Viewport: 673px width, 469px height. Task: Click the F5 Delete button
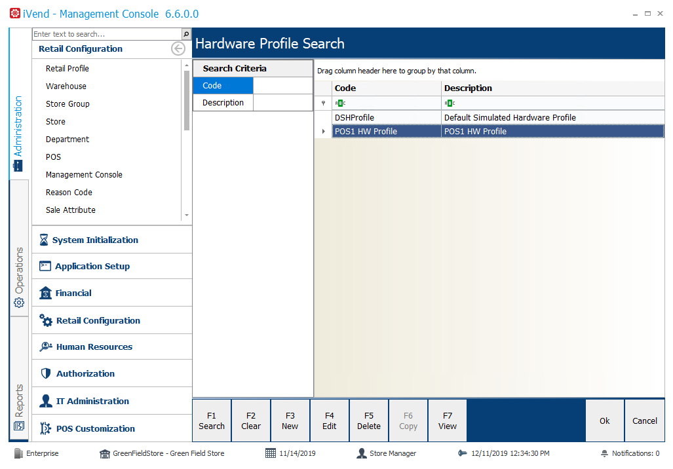tap(369, 421)
